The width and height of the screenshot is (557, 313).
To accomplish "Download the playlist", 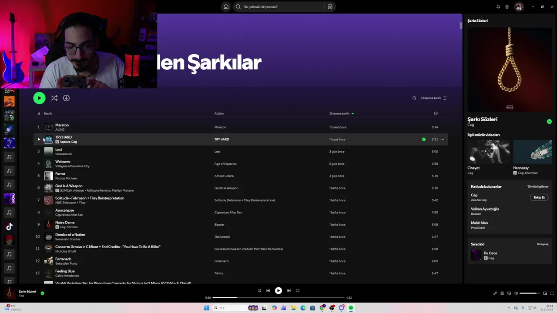I will click(66, 98).
